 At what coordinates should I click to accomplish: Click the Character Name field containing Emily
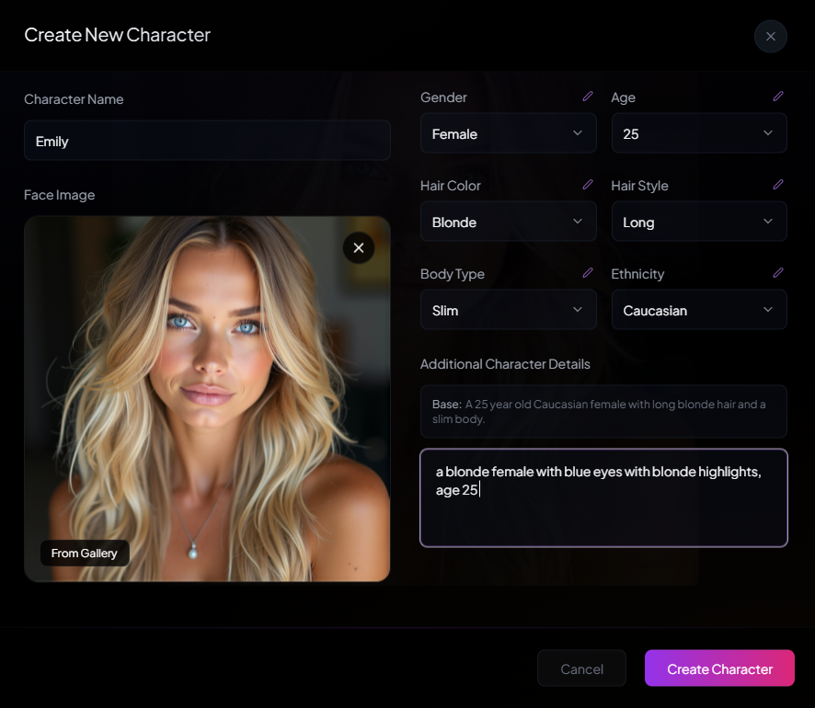coord(207,142)
